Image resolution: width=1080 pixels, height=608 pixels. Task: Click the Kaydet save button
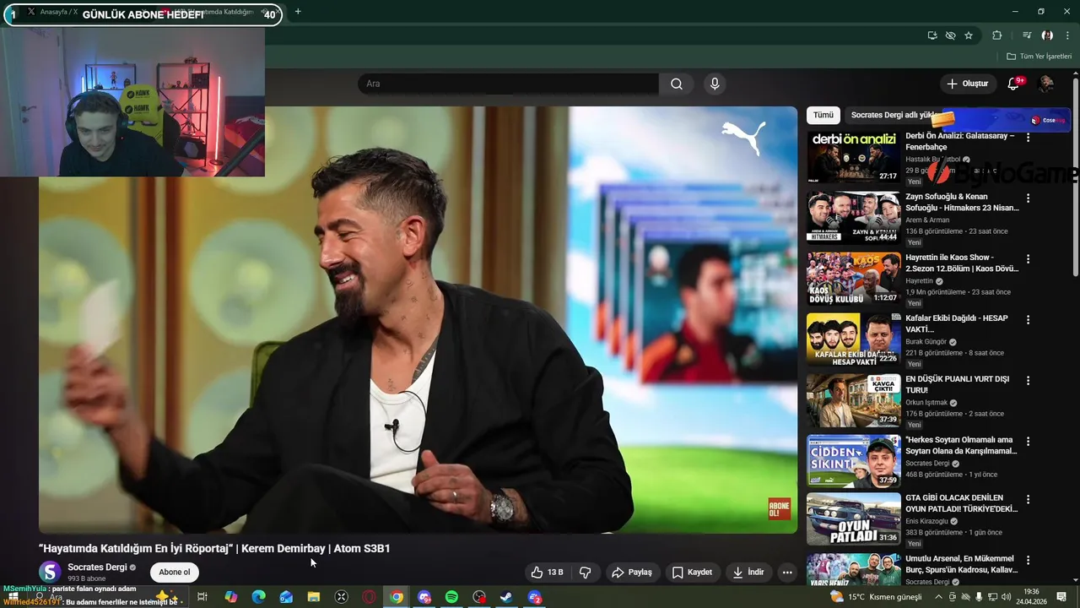click(x=692, y=573)
